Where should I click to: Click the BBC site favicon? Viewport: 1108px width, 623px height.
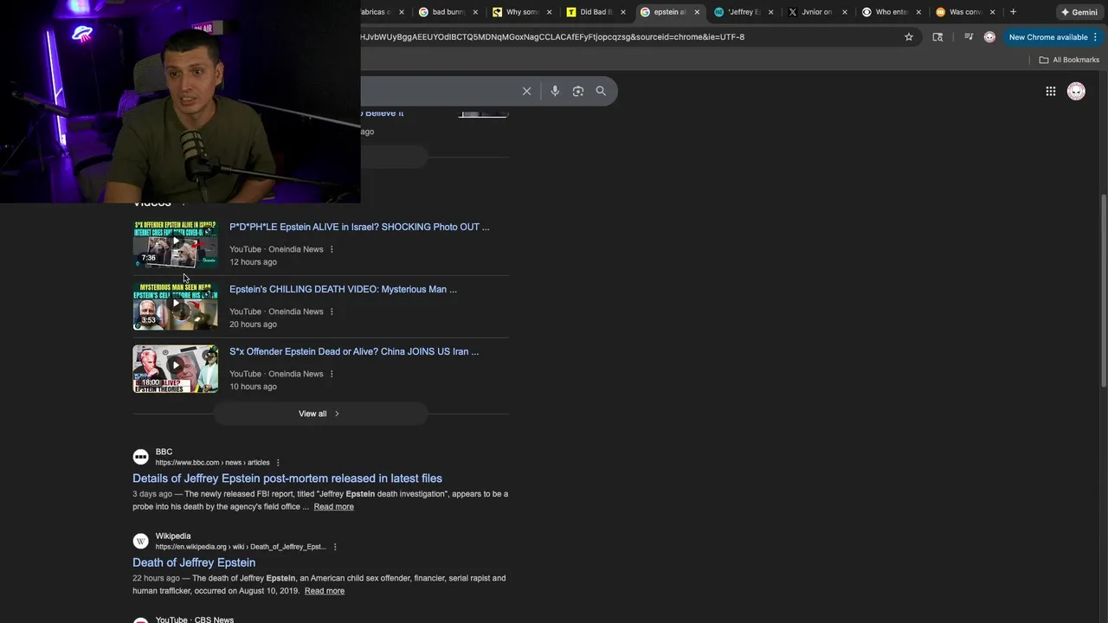pos(140,457)
